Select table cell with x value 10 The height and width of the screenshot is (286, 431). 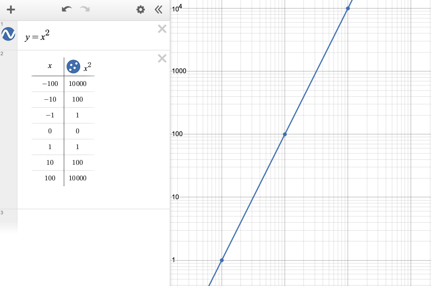tap(50, 163)
